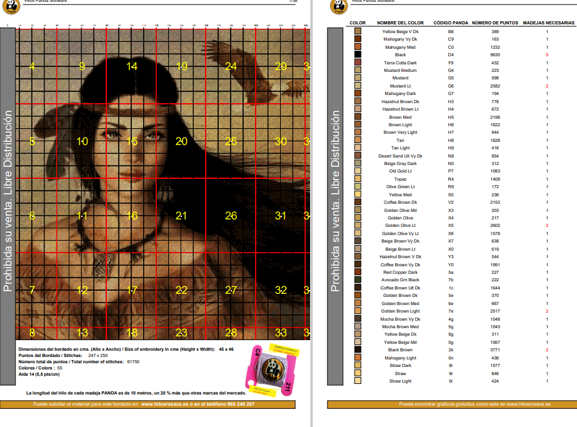The width and height of the screenshot is (577, 427).
Task: Click the pink Panda thread skein image
Action: (271, 370)
